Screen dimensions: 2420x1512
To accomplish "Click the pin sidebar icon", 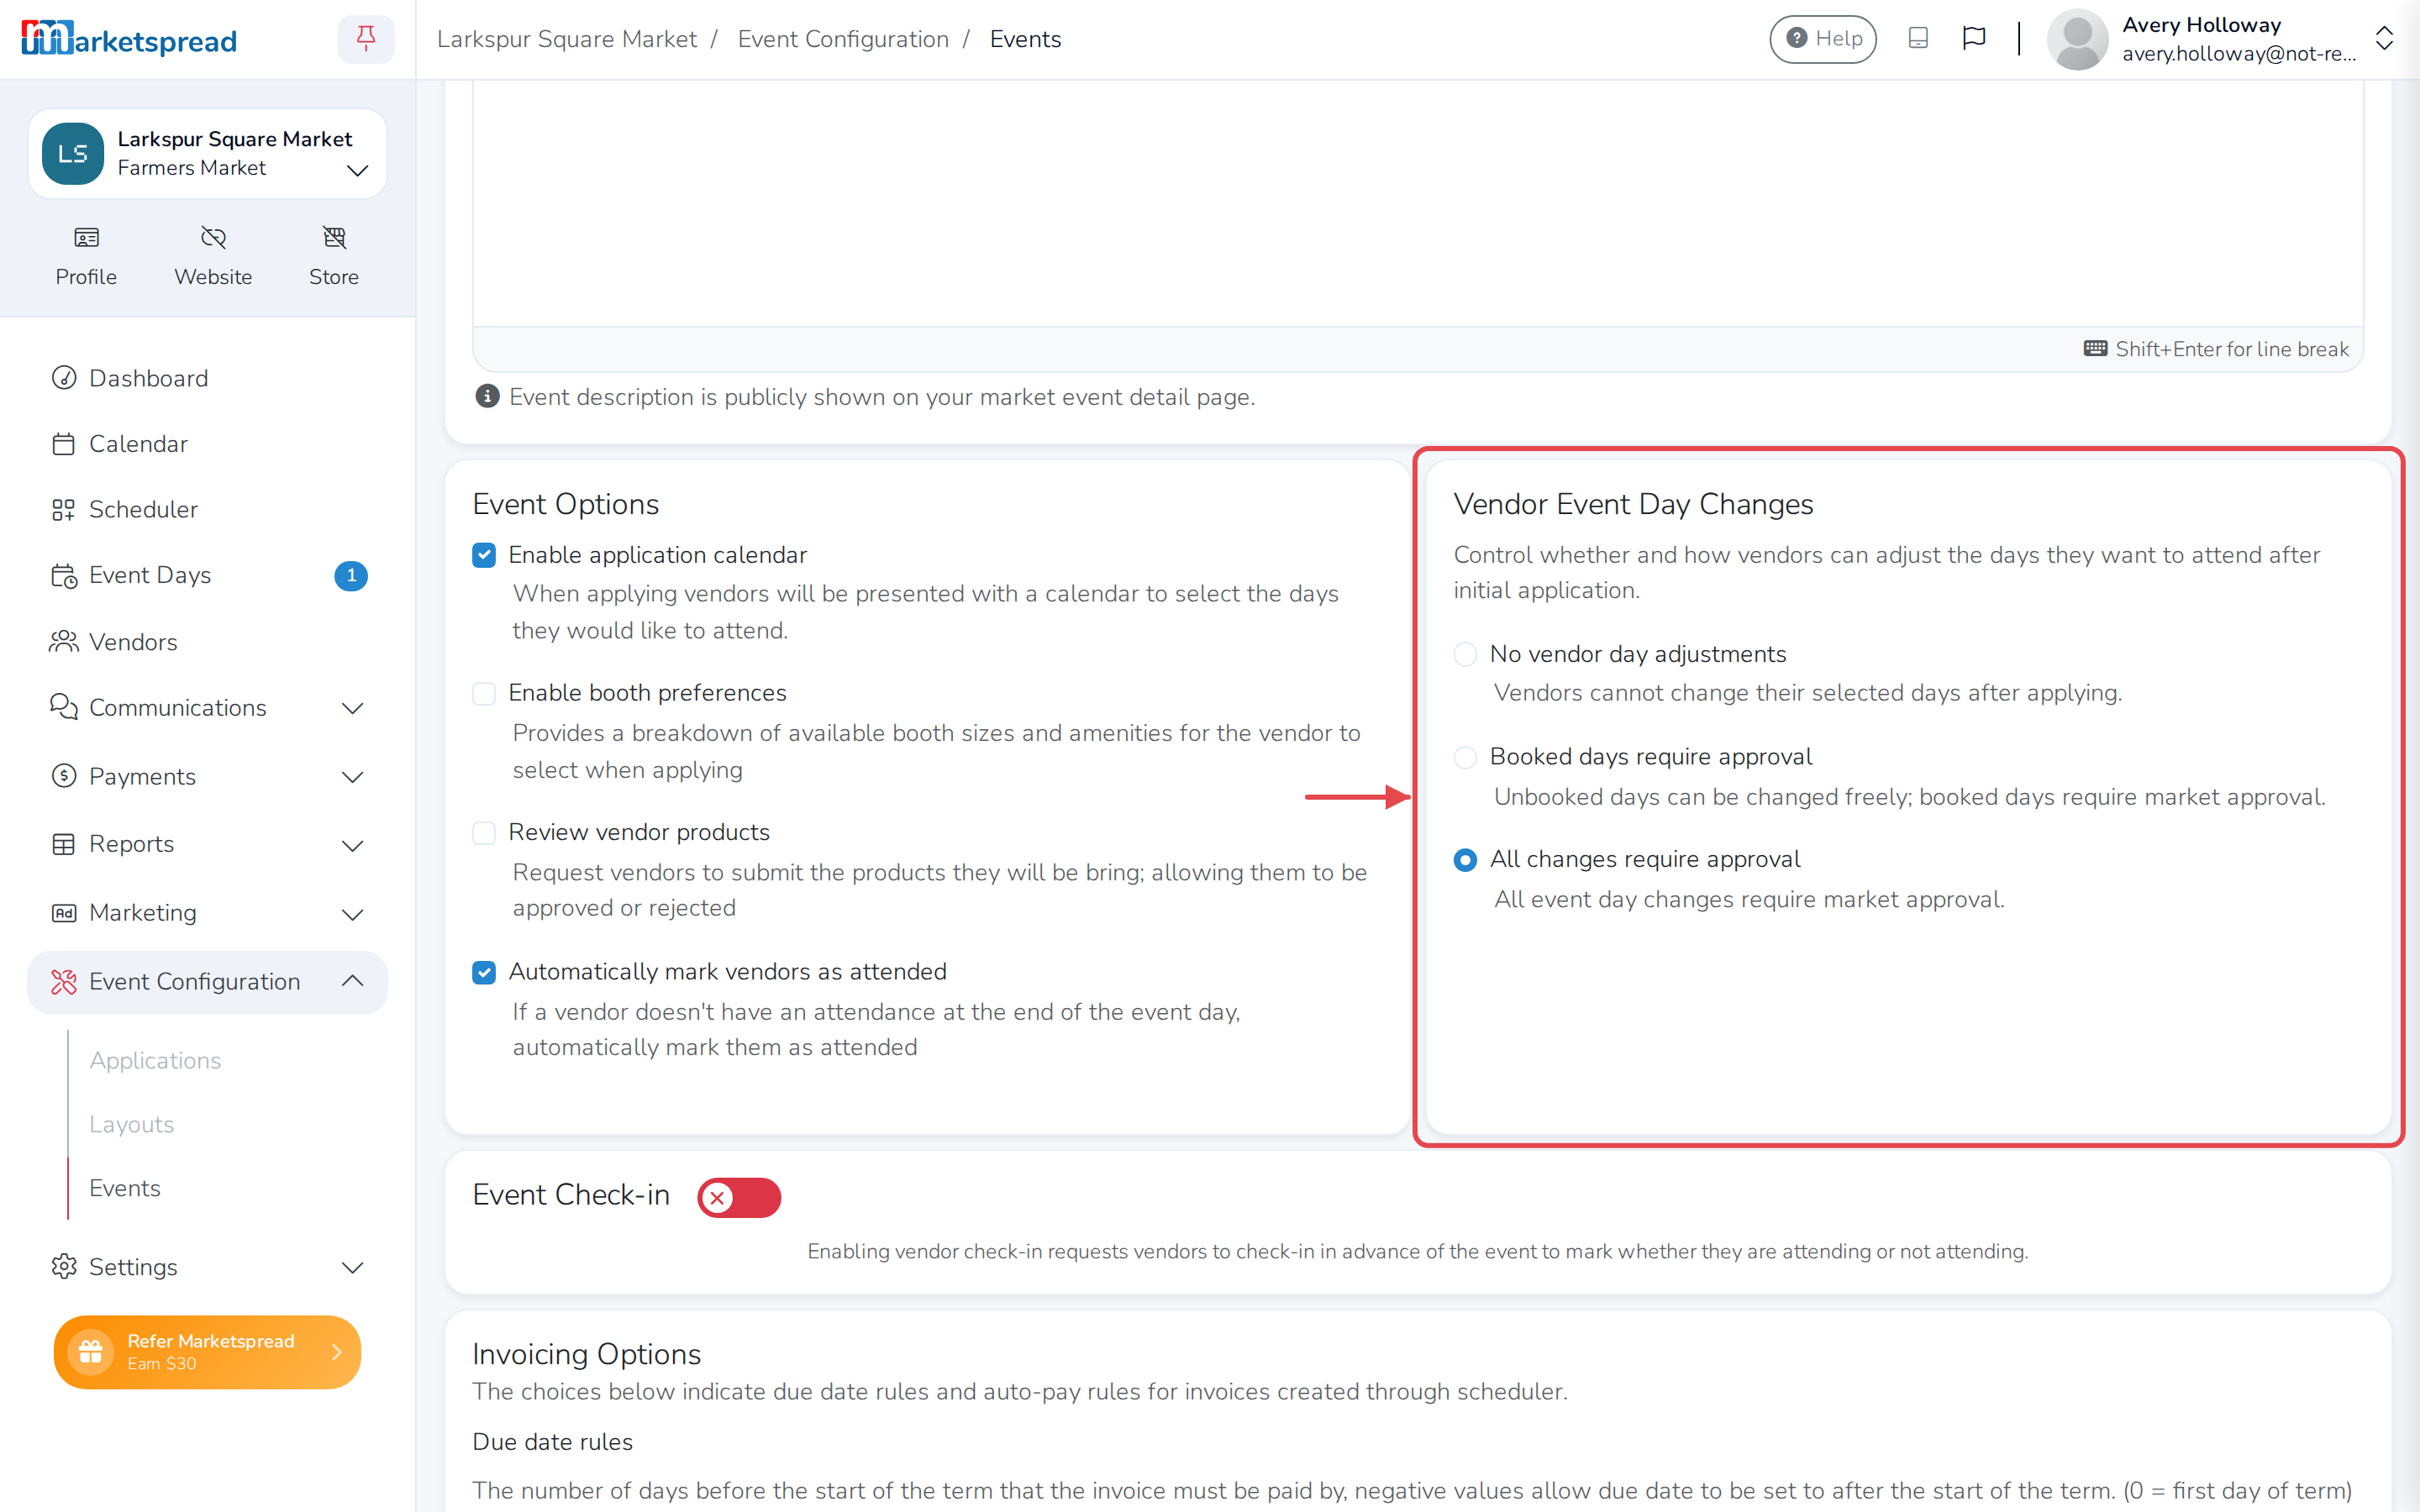I will (366, 39).
